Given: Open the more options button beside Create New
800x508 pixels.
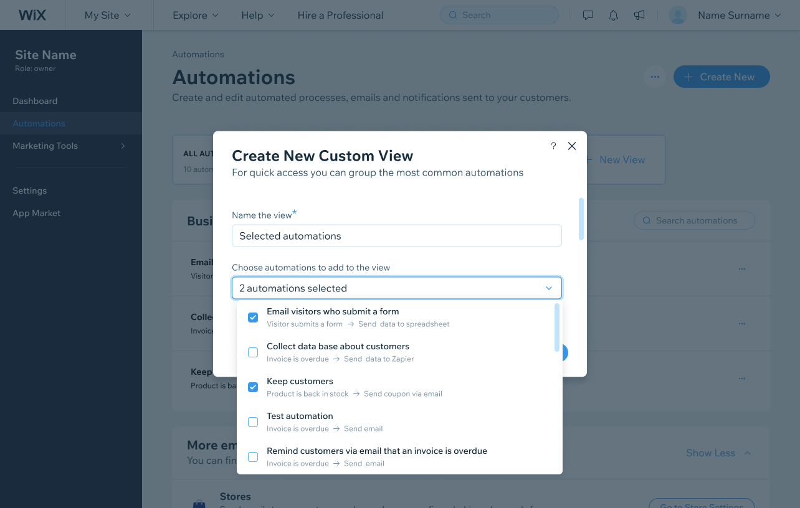Looking at the screenshot, I should click(655, 77).
